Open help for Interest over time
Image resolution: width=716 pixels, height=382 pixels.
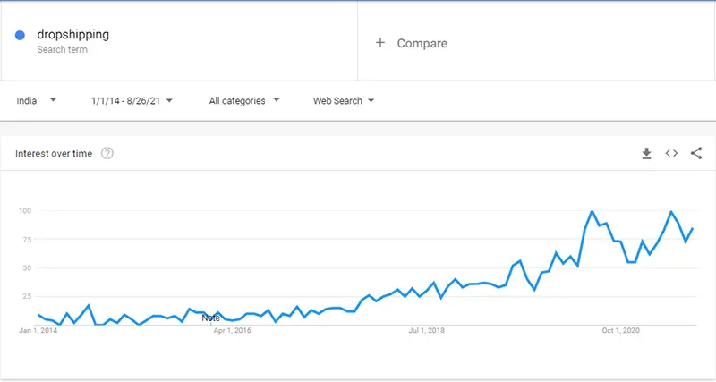[107, 153]
